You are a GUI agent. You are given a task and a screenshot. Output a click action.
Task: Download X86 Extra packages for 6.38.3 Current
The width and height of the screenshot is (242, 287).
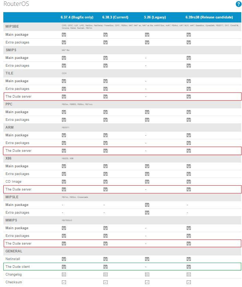coord(105,174)
